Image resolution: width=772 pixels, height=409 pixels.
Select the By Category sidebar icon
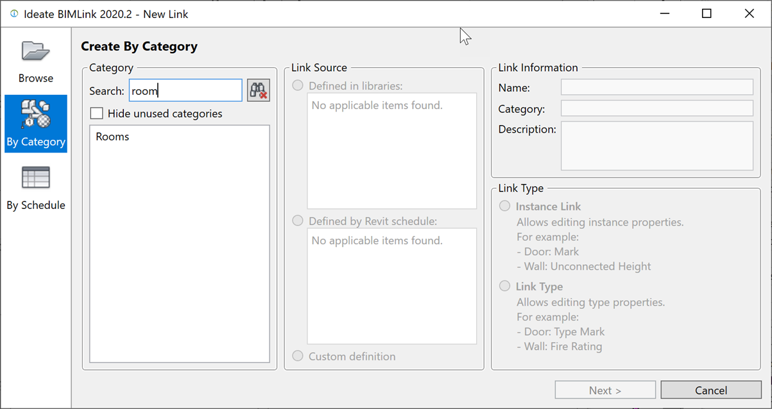pyautogui.click(x=35, y=124)
